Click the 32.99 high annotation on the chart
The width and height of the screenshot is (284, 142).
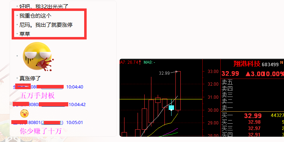[x=164, y=73]
